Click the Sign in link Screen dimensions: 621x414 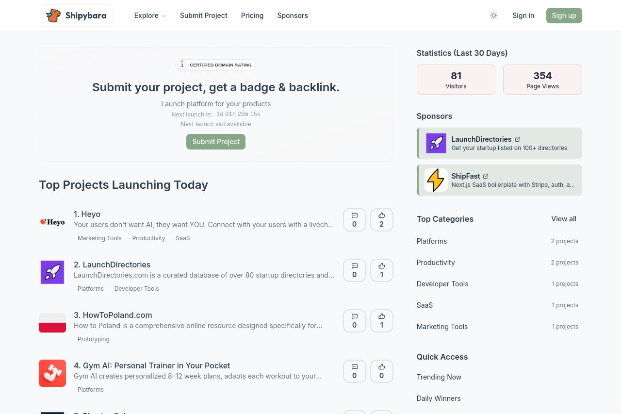[523, 16]
